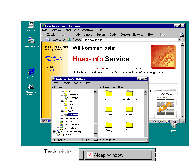Viewport: 189px width, 161px height.
Task: Select the highlighted Windows folder in tree
Action: (73, 115)
